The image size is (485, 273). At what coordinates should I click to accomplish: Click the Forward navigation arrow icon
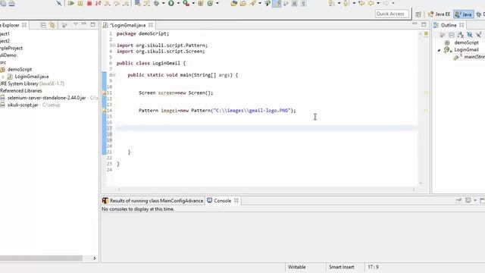click(386, 3)
